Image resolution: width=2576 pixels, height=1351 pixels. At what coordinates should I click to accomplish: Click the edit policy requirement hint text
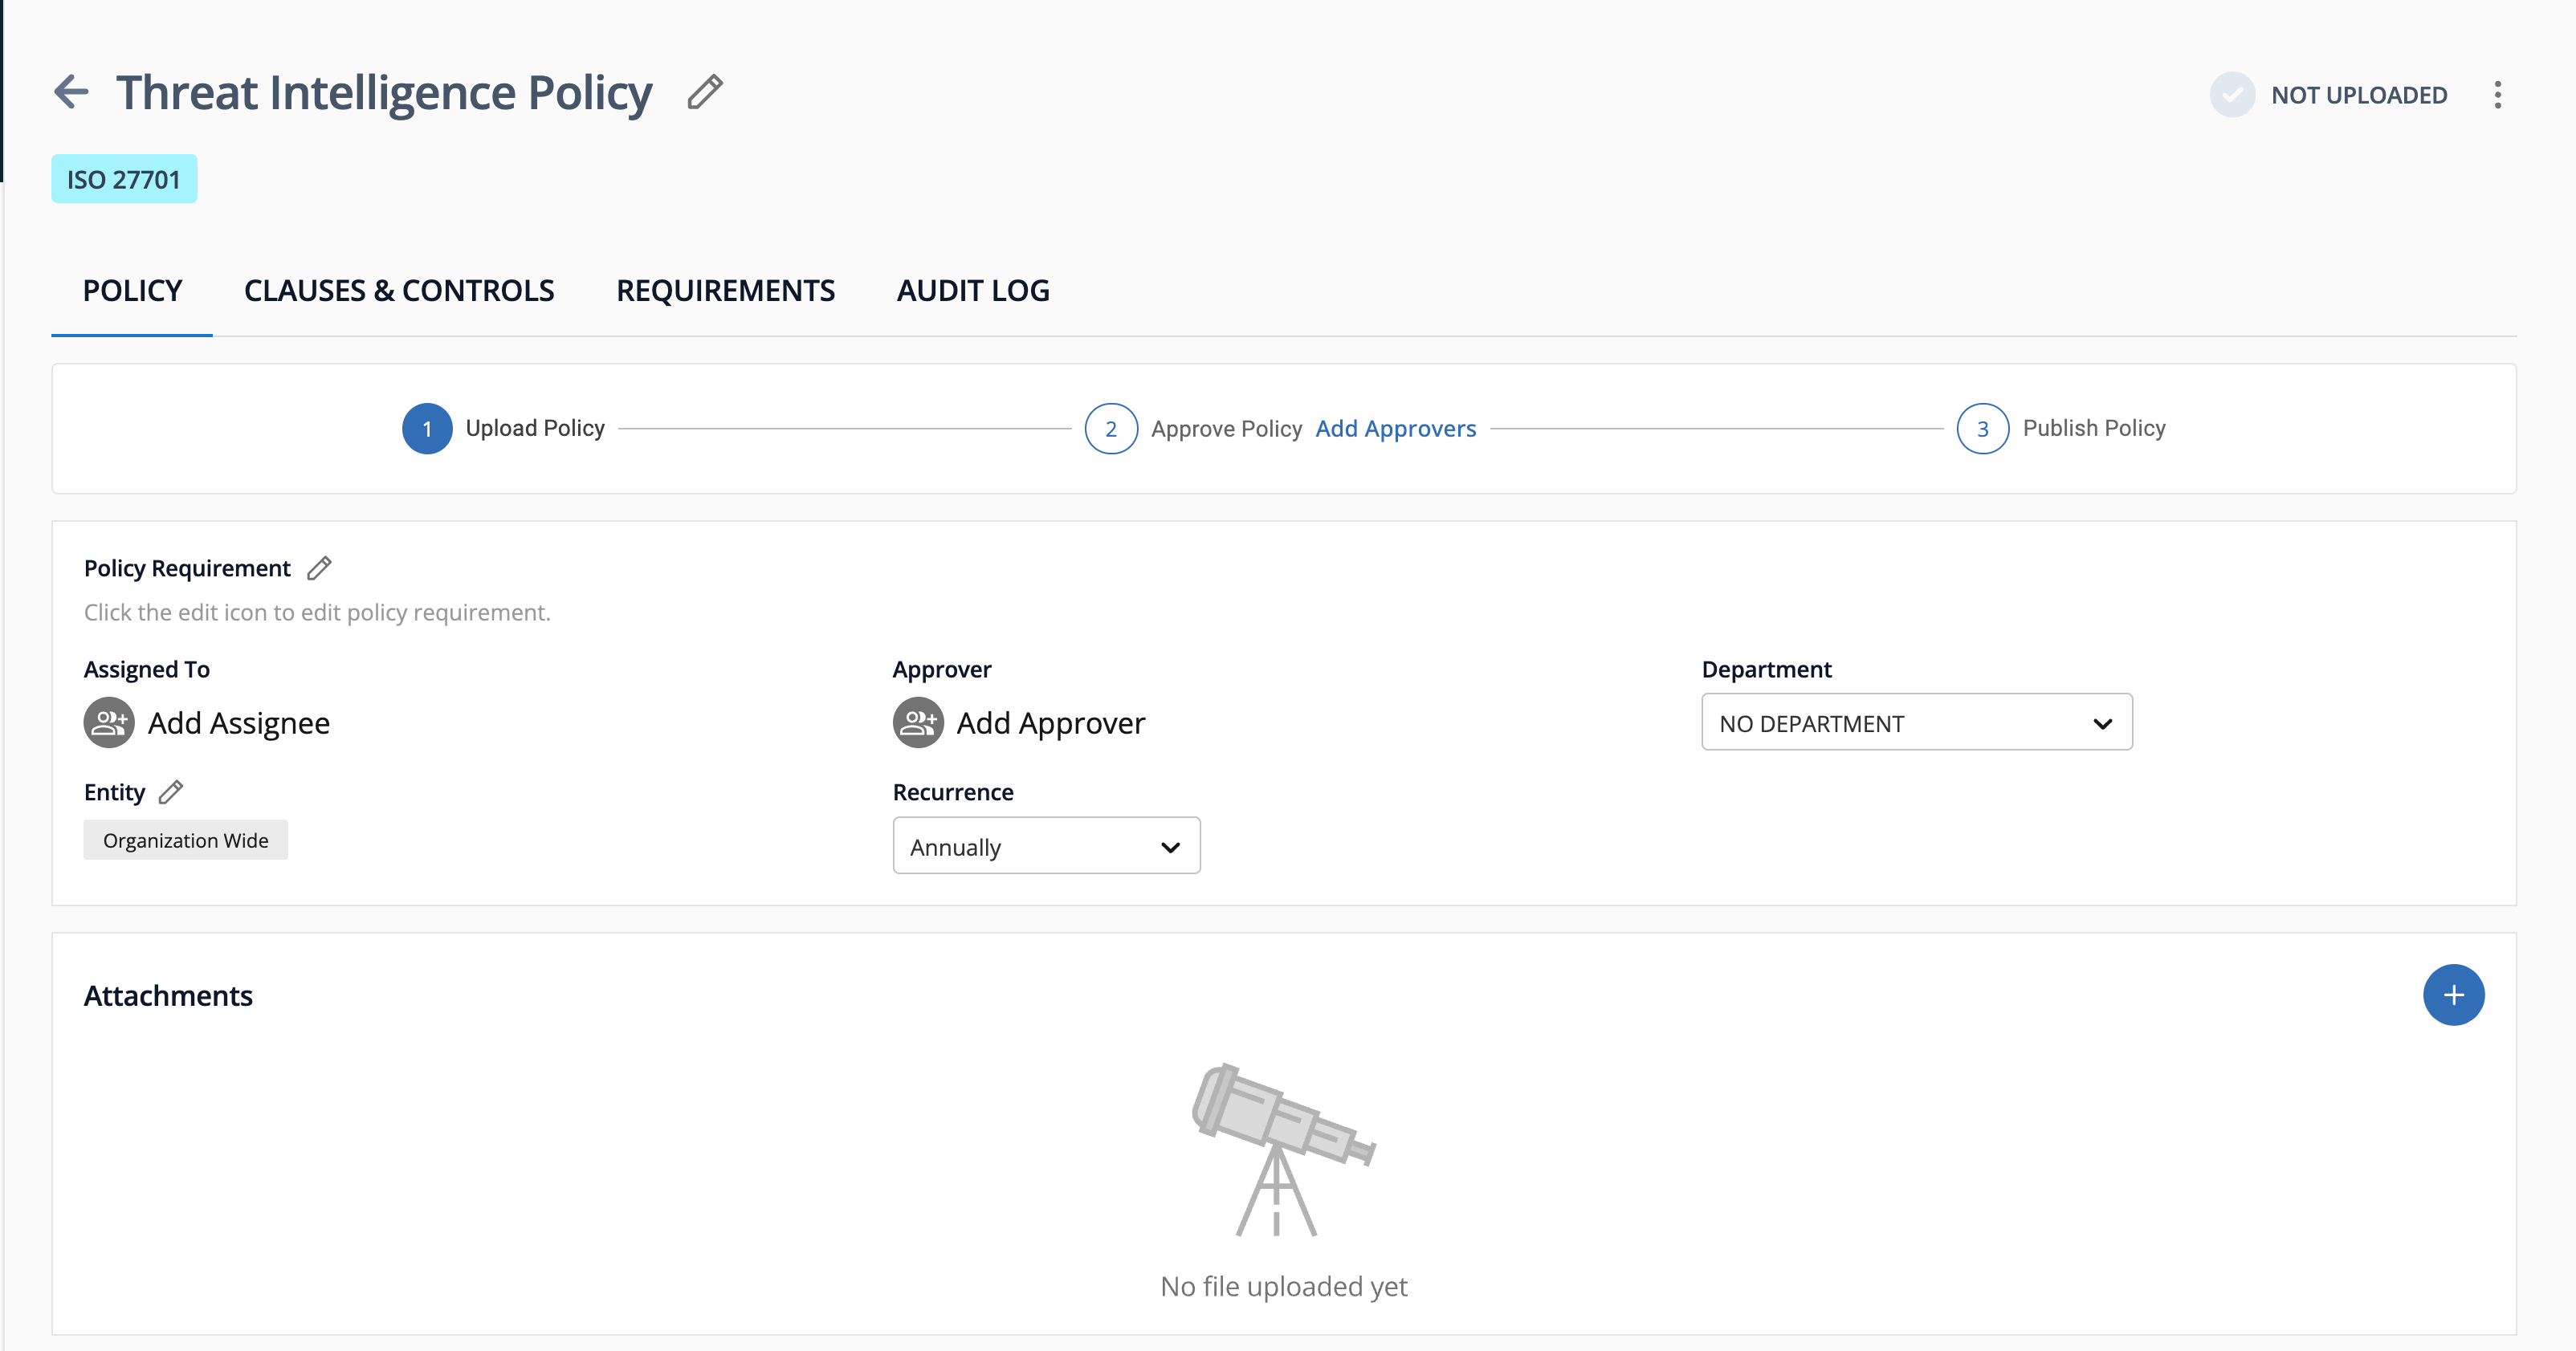(317, 612)
